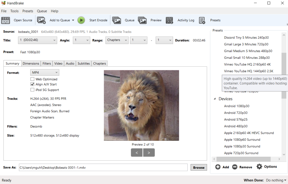This screenshot has width=288, height=184.
Task: Expand the Title dropdown
Action: pos(37,40)
